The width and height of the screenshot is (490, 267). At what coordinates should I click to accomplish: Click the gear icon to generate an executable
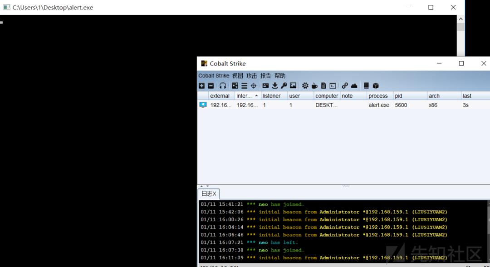point(305,86)
